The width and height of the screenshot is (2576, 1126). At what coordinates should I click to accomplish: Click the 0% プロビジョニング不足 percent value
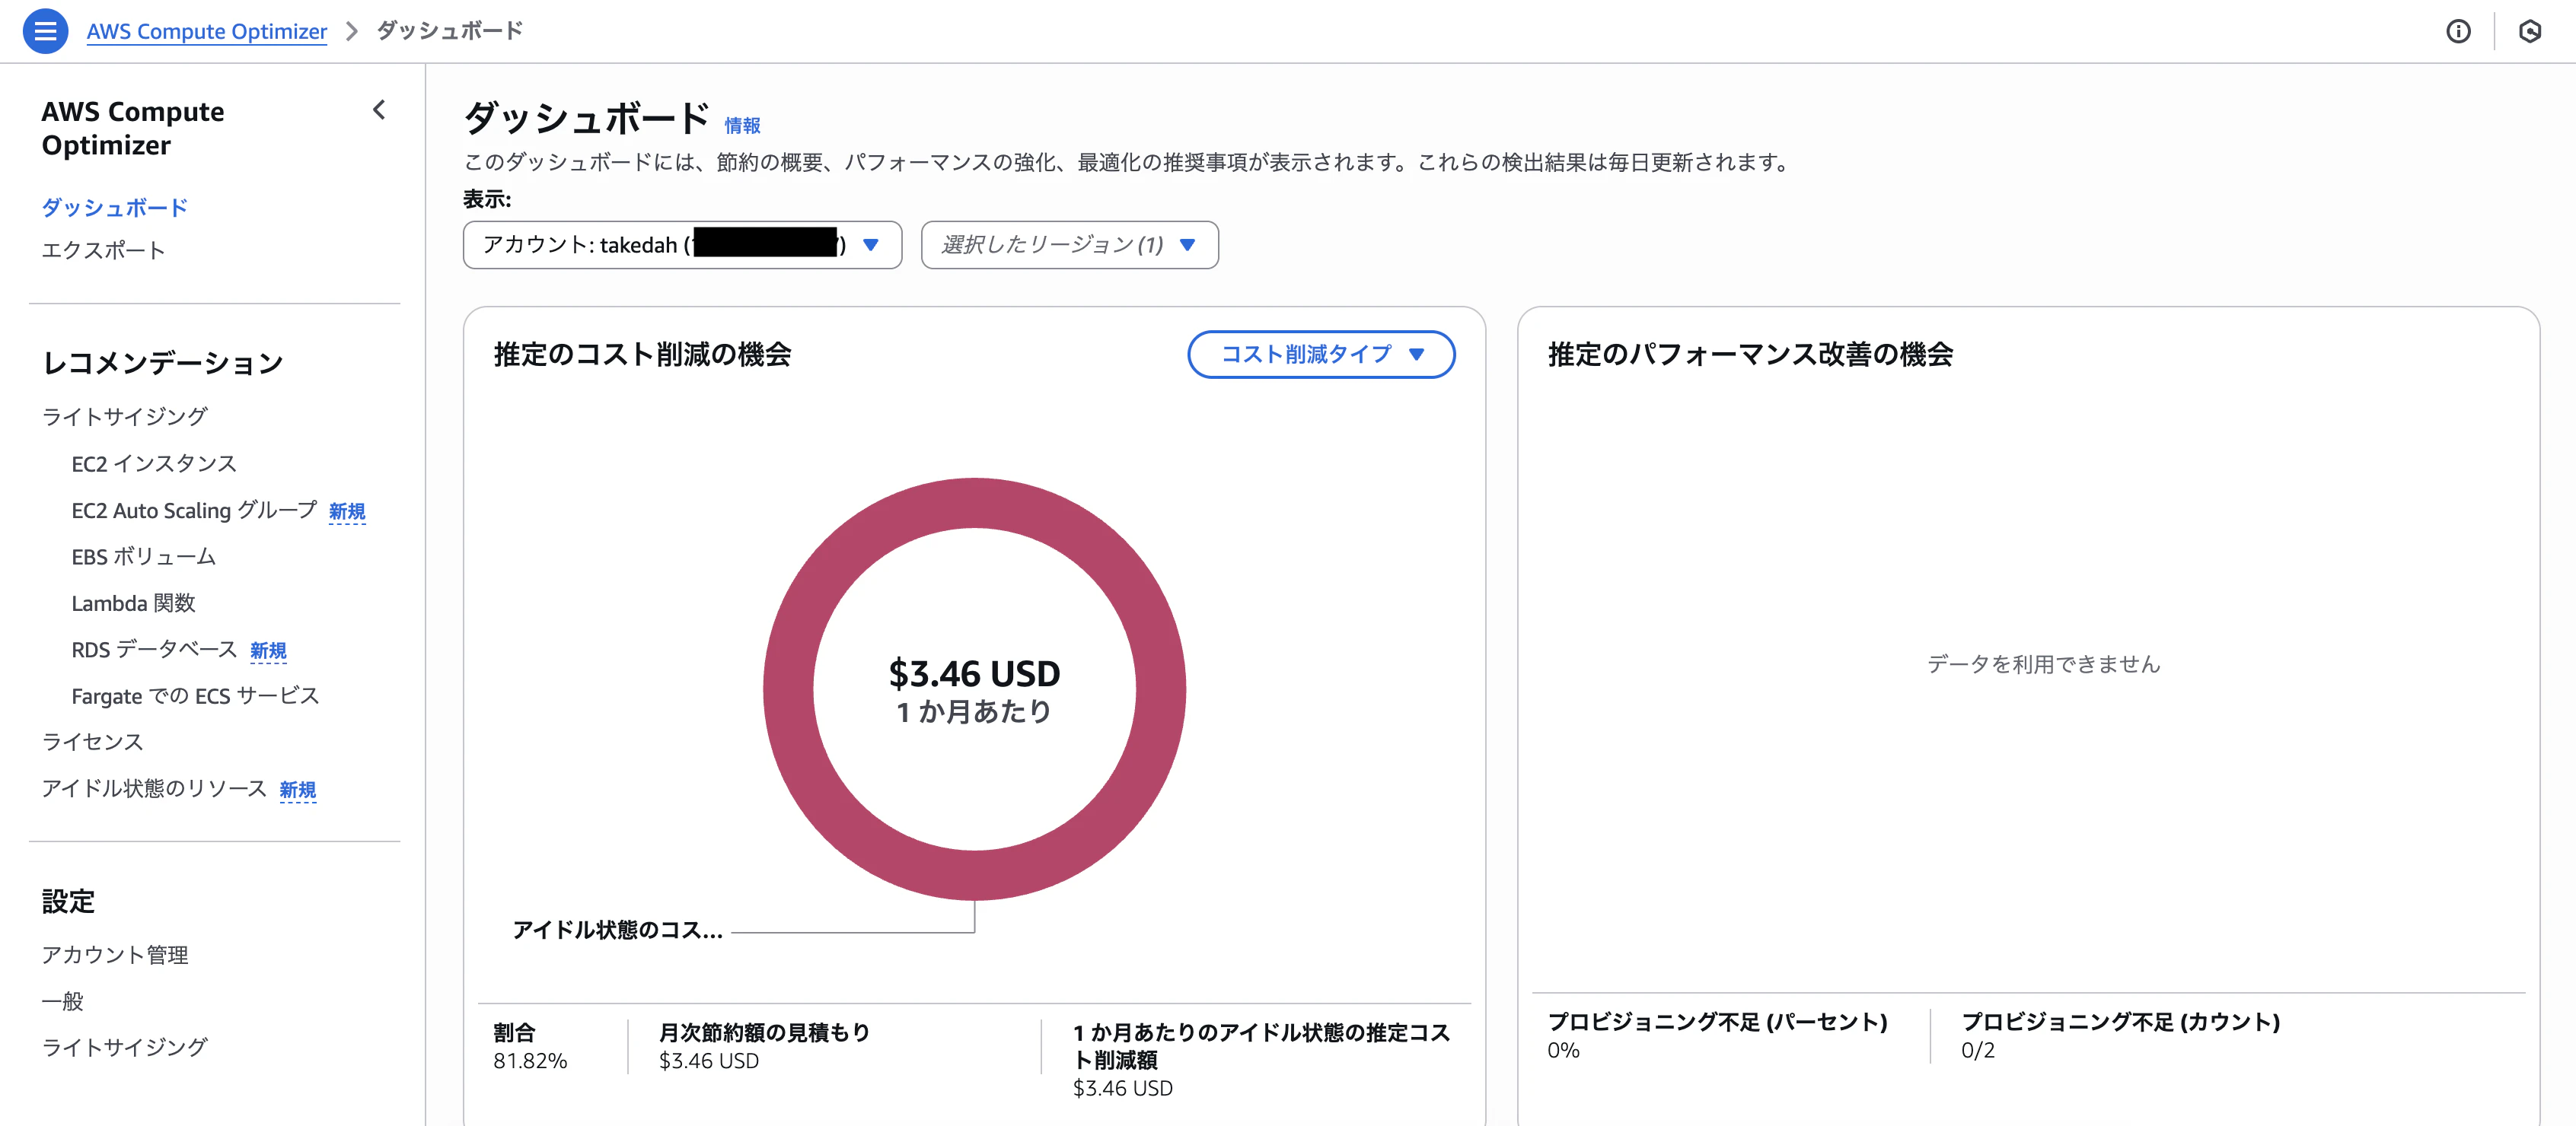click(1563, 1051)
